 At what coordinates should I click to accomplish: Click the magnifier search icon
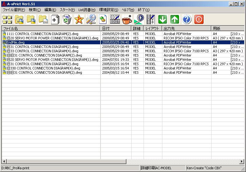pos(91,20)
